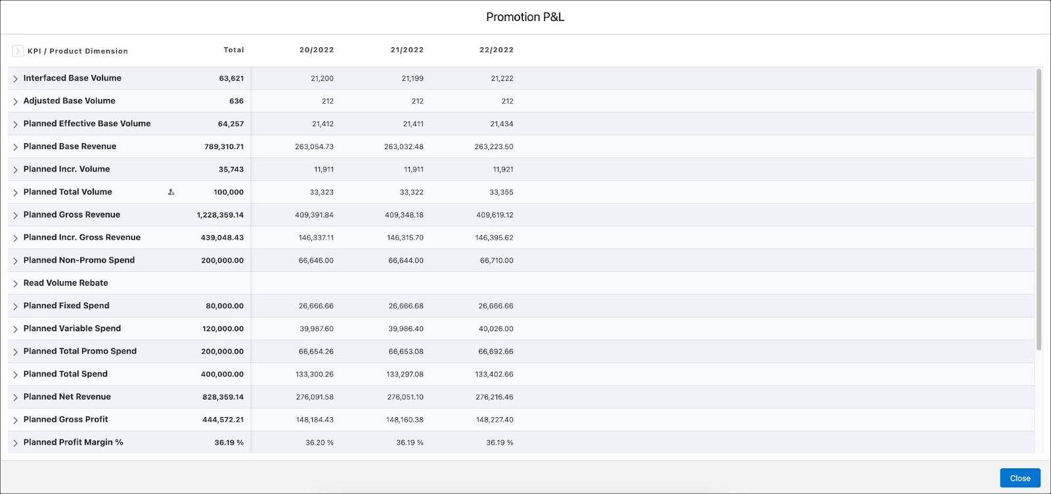The height and width of the screenshot is (494, 1051).
Task: Click the total value 444,572.21
Action: point(223,420)
